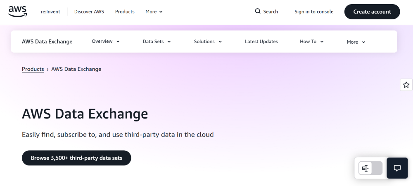Click Sign in to console
Image resolution: width=413 pixels, height=186 pixels.
point(313,12)
